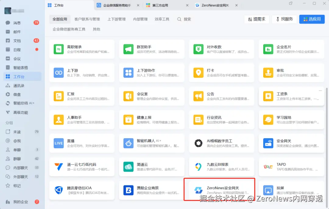
Task: Show the 内部聊天 group
Action: (x=22, y=168)
